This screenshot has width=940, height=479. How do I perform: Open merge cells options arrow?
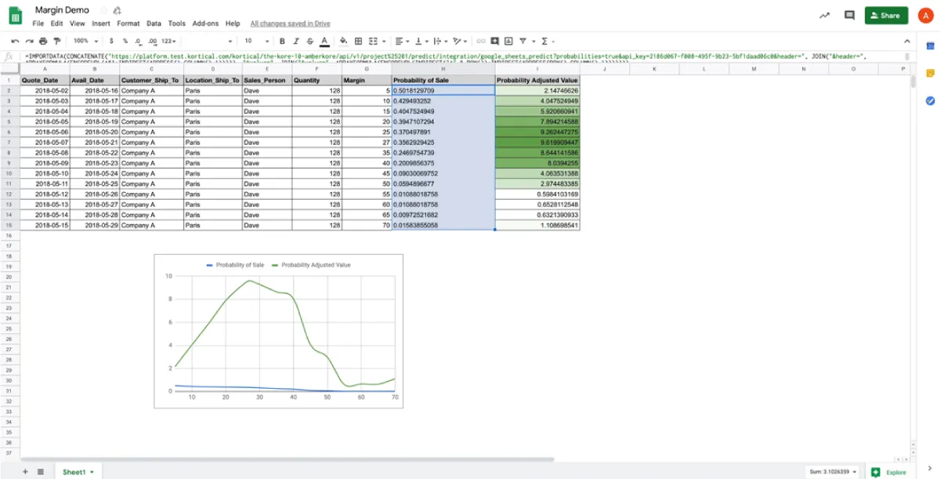point(384,41)
